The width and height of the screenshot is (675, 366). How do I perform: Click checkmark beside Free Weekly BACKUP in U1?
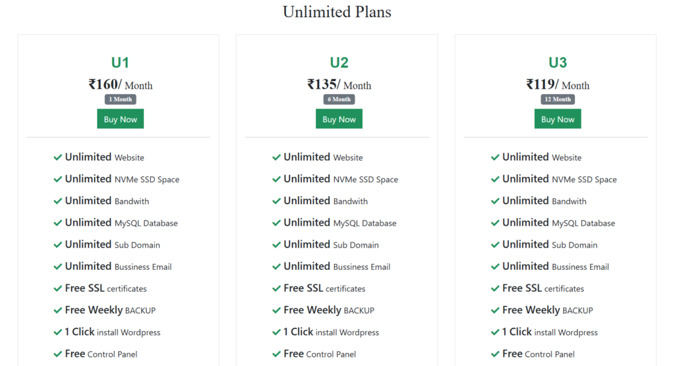[x=58, y=310]
